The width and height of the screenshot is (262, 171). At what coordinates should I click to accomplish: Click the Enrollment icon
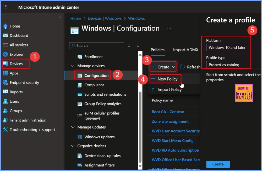(x=80, y=57)
